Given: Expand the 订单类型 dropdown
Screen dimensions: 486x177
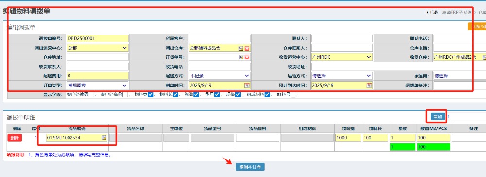Looking at the screenshot, I should [97, 85].
